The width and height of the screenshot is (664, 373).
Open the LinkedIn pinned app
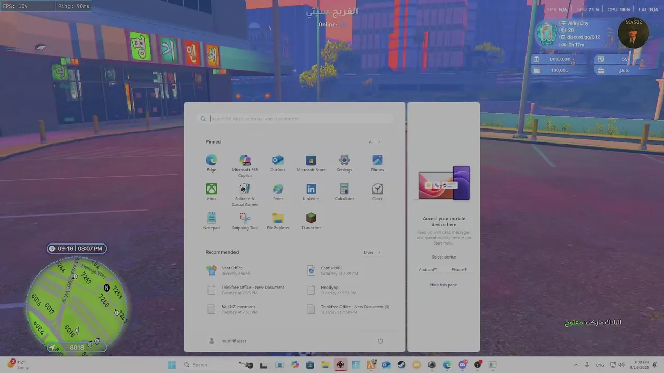[311, 192]
